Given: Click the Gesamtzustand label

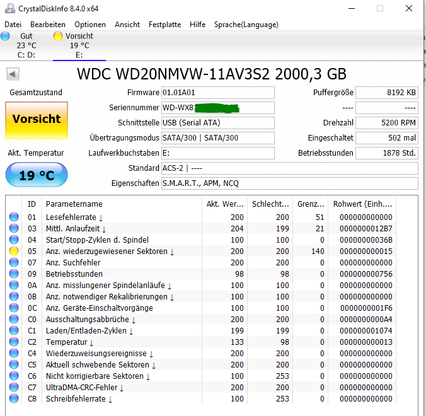Looking at the screenshot, I should click(x=36, y=93).
